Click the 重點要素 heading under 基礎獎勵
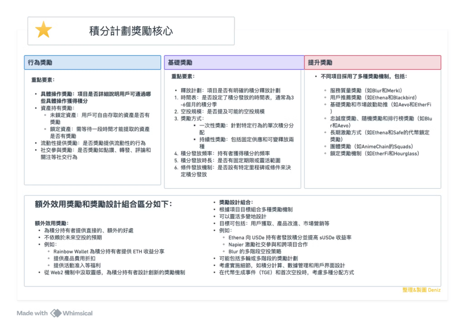 coord(183,76)
